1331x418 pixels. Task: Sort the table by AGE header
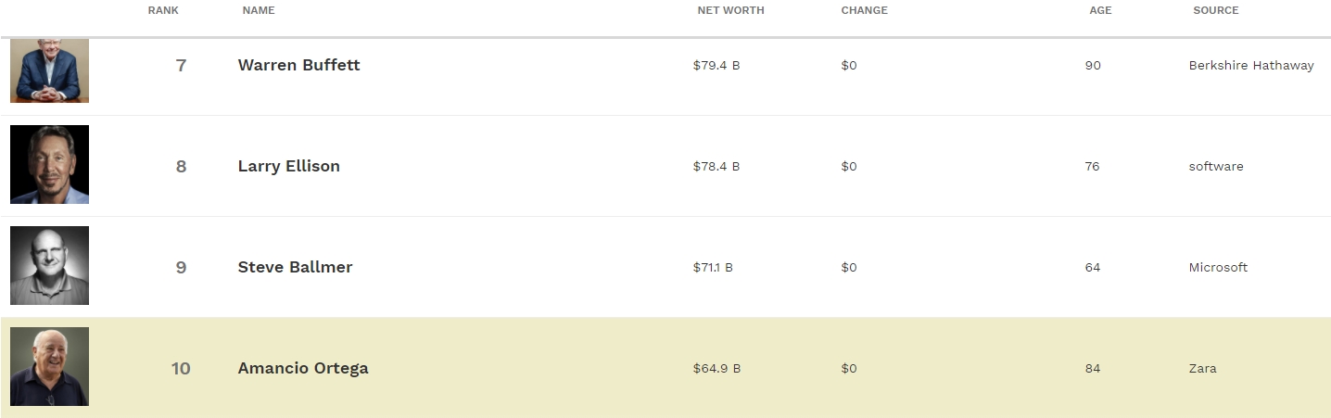click(x=1100, y=10)
